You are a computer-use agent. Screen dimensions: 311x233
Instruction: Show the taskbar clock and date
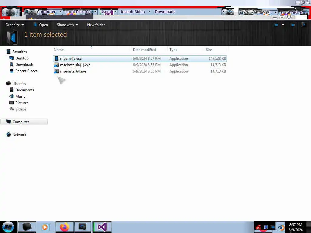(x=296, y=227)
